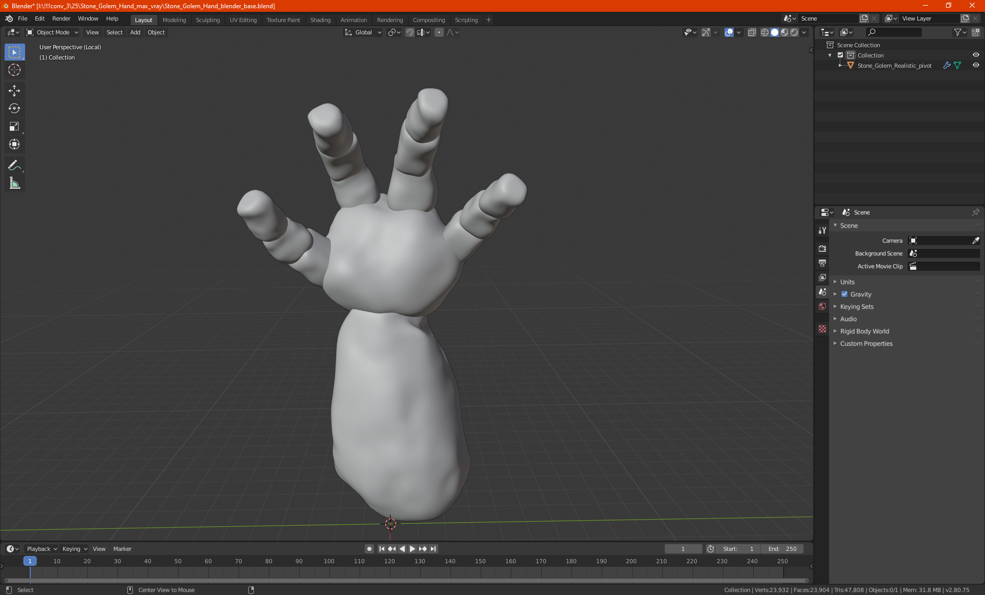This screenshot has height=595, width=985.
Task: Switch to the Shading workspace tab
Action: point(320,20)
